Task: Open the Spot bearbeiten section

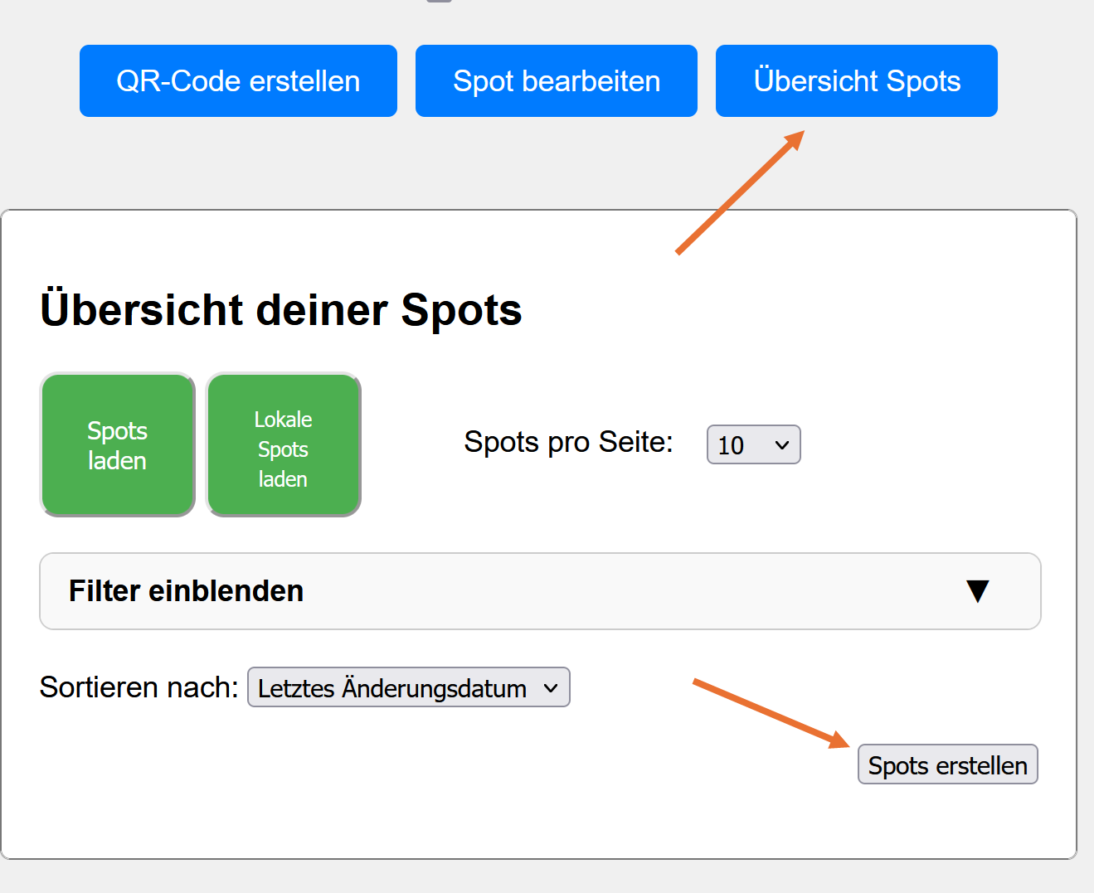Action: 556,81
